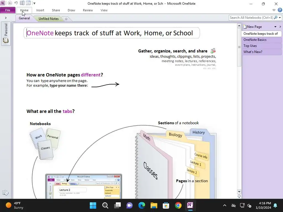Screen dimensions: 283x212
Task: Launch Google Chrome from taskbar
Action: (178, 205)
